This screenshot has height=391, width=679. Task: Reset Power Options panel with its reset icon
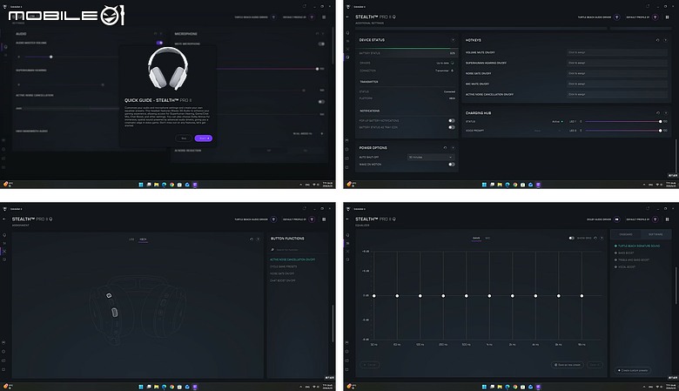click(x=445, y=148)
